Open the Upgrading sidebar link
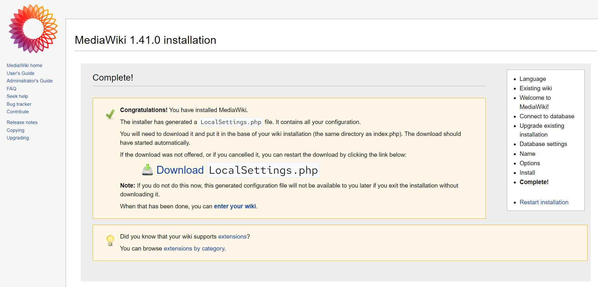Screen dimensions: 598x287 (18, 138)
